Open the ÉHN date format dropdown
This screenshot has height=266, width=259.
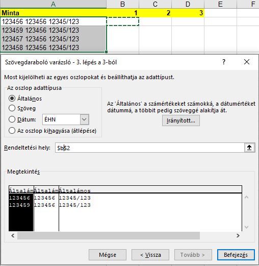tap(84, 119)
